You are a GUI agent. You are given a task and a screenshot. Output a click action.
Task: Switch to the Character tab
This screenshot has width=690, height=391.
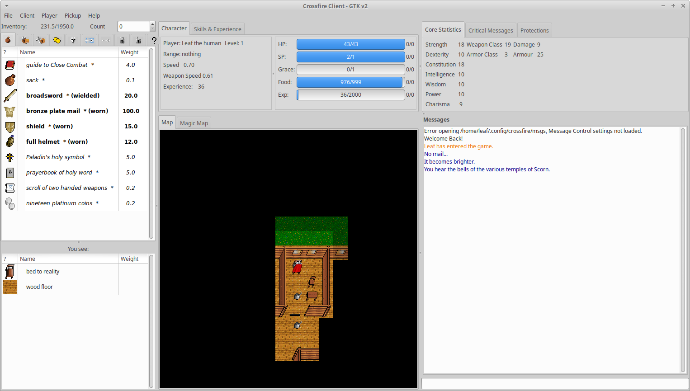(x=174, y=28)
